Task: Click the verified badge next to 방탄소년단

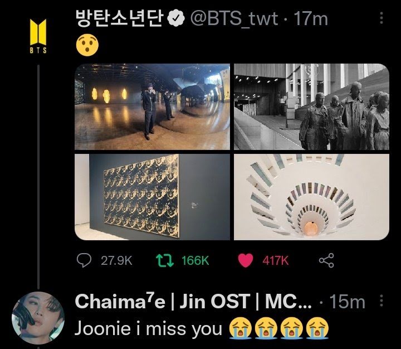Action: point(176,18)
